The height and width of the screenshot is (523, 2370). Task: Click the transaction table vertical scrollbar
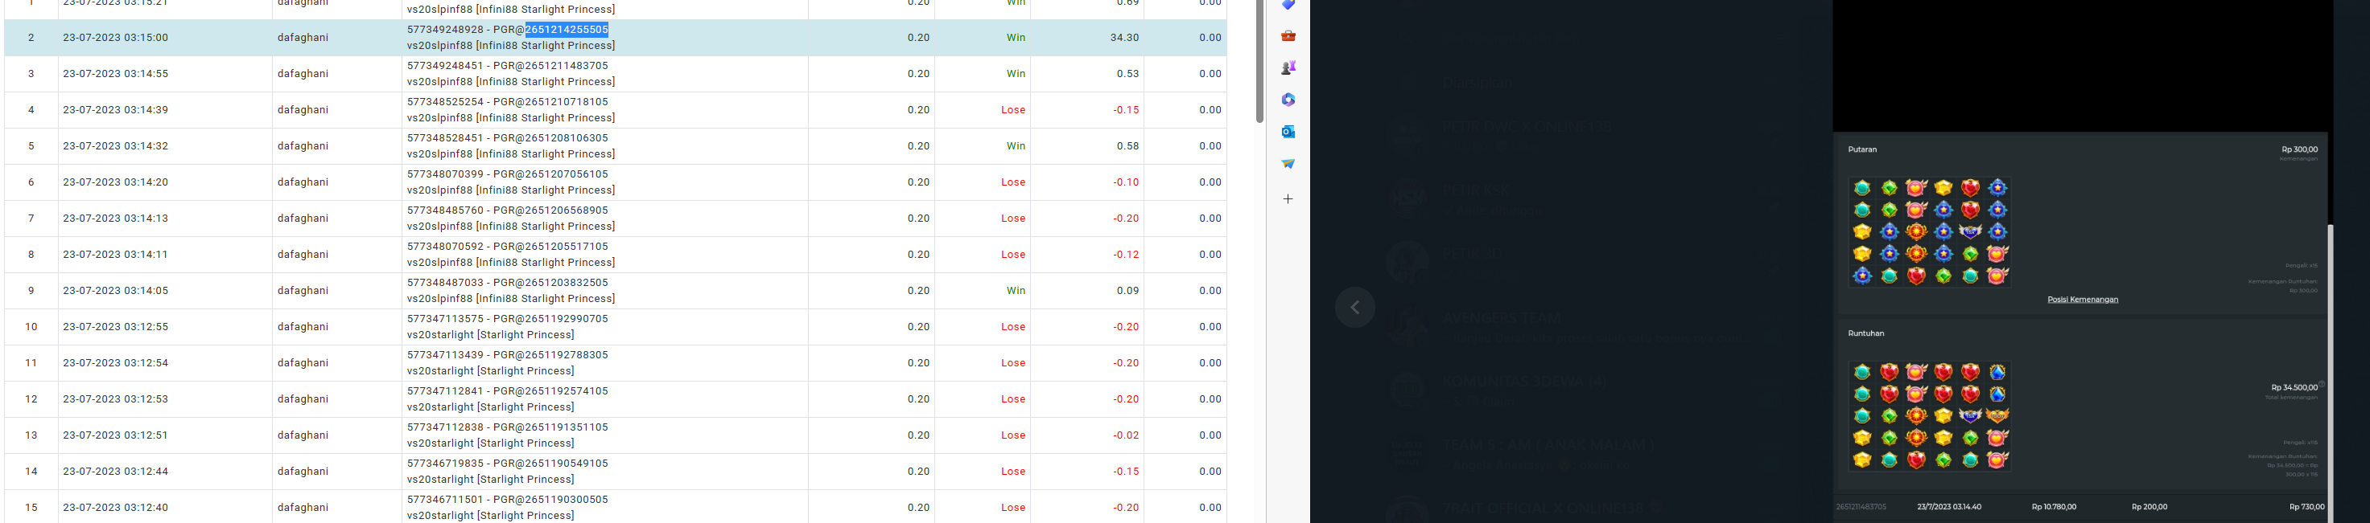1259,61
